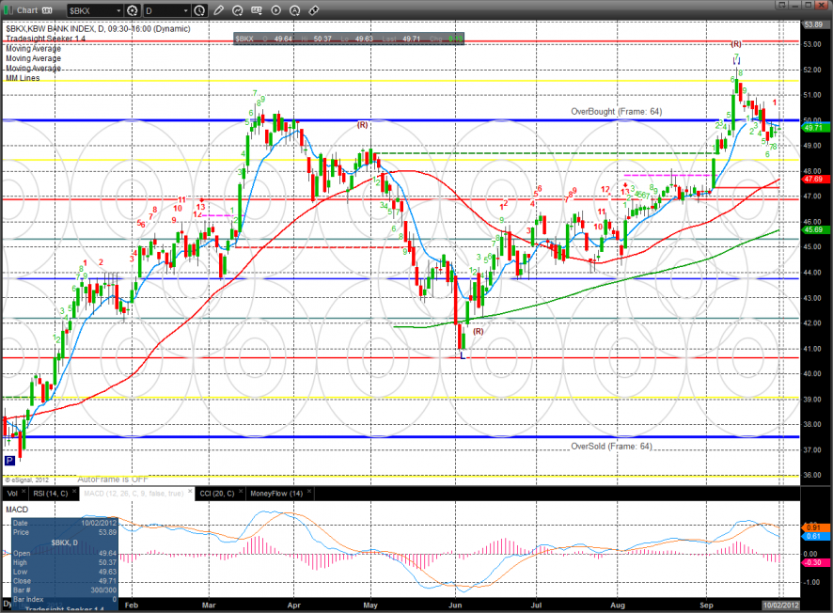Click the pink -0.30 histogram value tag
This screenshot has height=613, width=833.
(815, 562)
